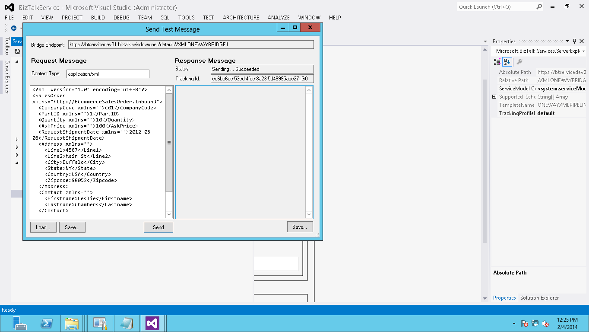Click the Quick Launch search box

(x=497, y=6)
